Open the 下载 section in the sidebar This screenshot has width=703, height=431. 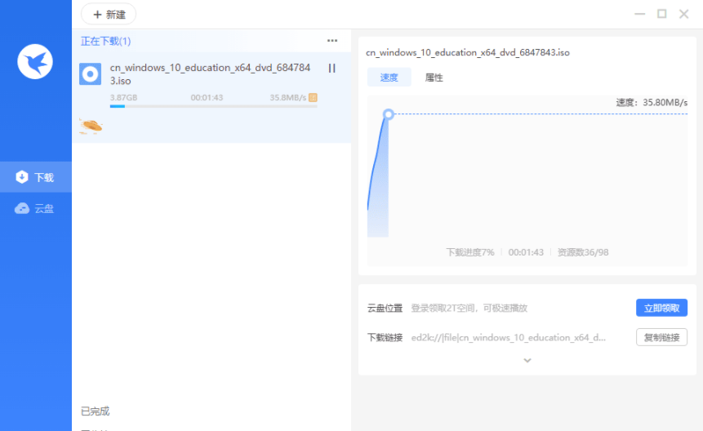coord(36,177)
